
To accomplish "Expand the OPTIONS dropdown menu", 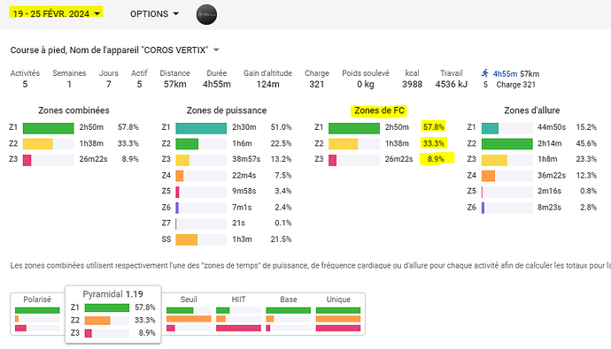I will pyautogui.click(x=154, y=14).
